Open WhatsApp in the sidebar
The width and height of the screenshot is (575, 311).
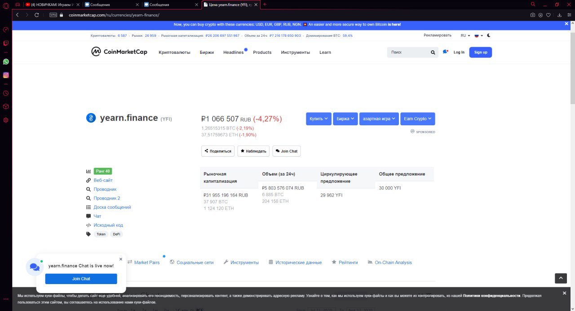pos(6,61)
